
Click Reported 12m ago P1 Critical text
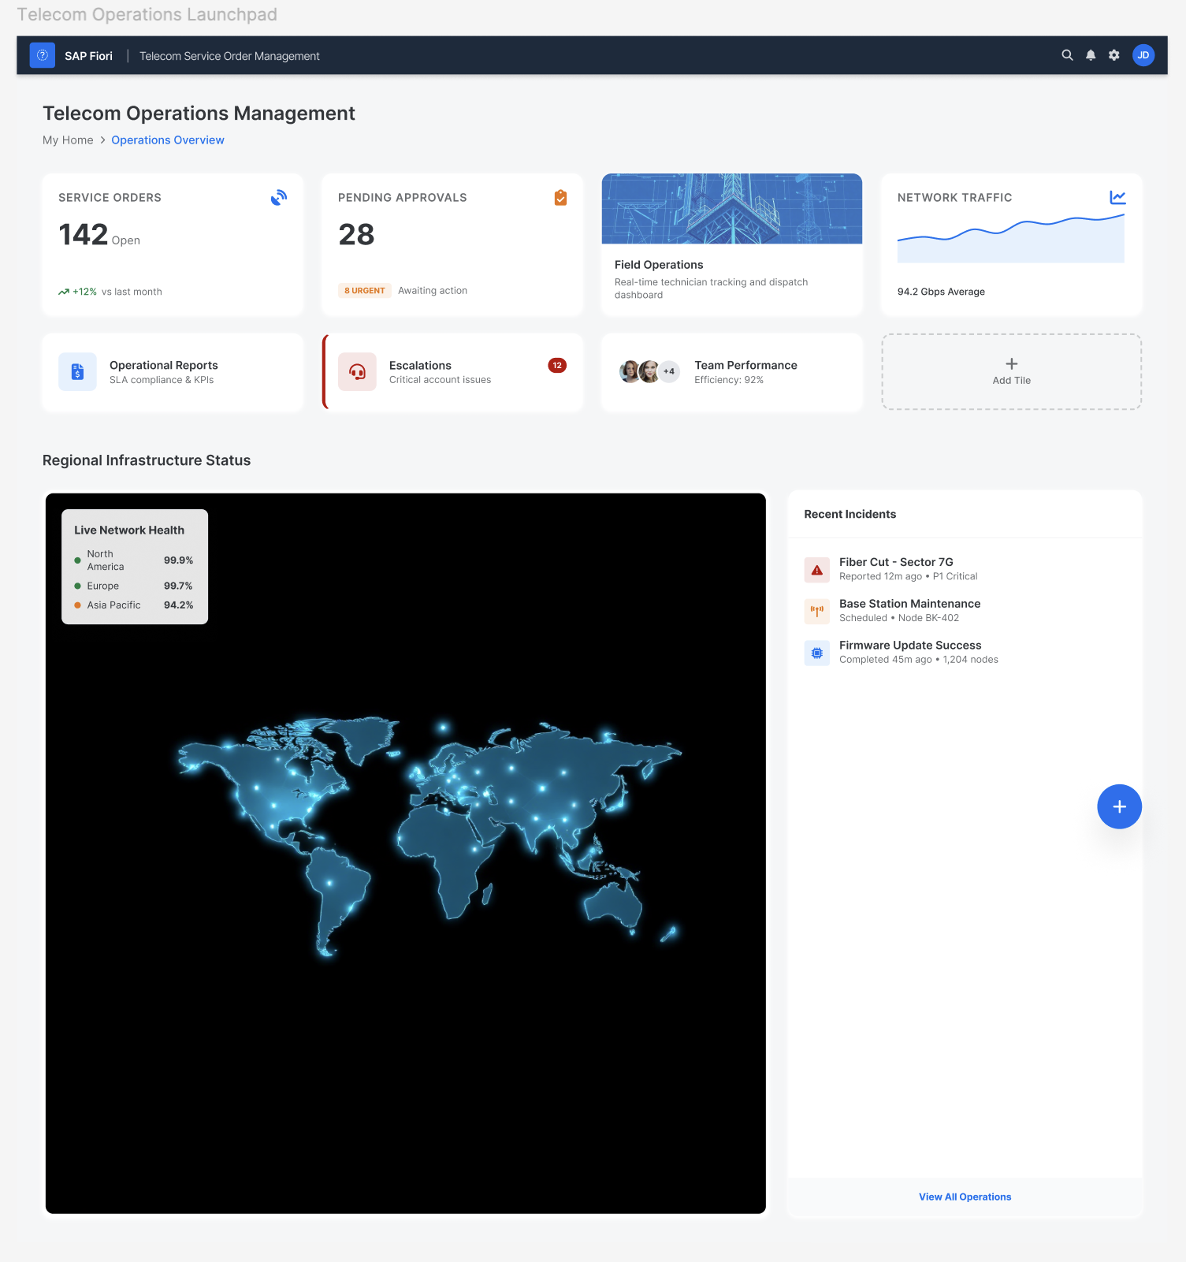[x=908, y=576]
